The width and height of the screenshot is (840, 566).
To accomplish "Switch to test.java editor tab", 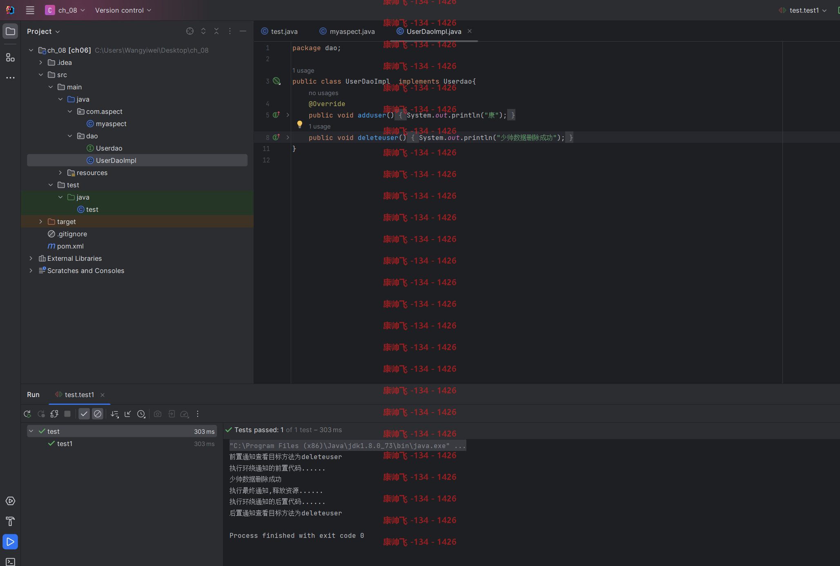I will tap(280, 31).
